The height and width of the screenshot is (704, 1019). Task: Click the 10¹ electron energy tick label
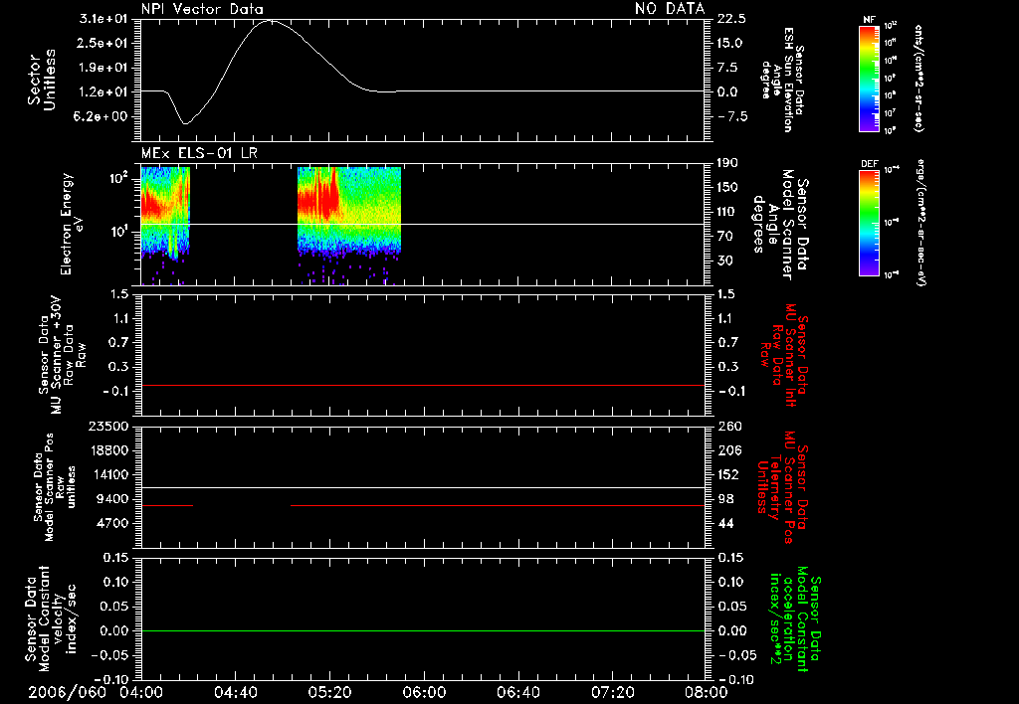point(119,231)
